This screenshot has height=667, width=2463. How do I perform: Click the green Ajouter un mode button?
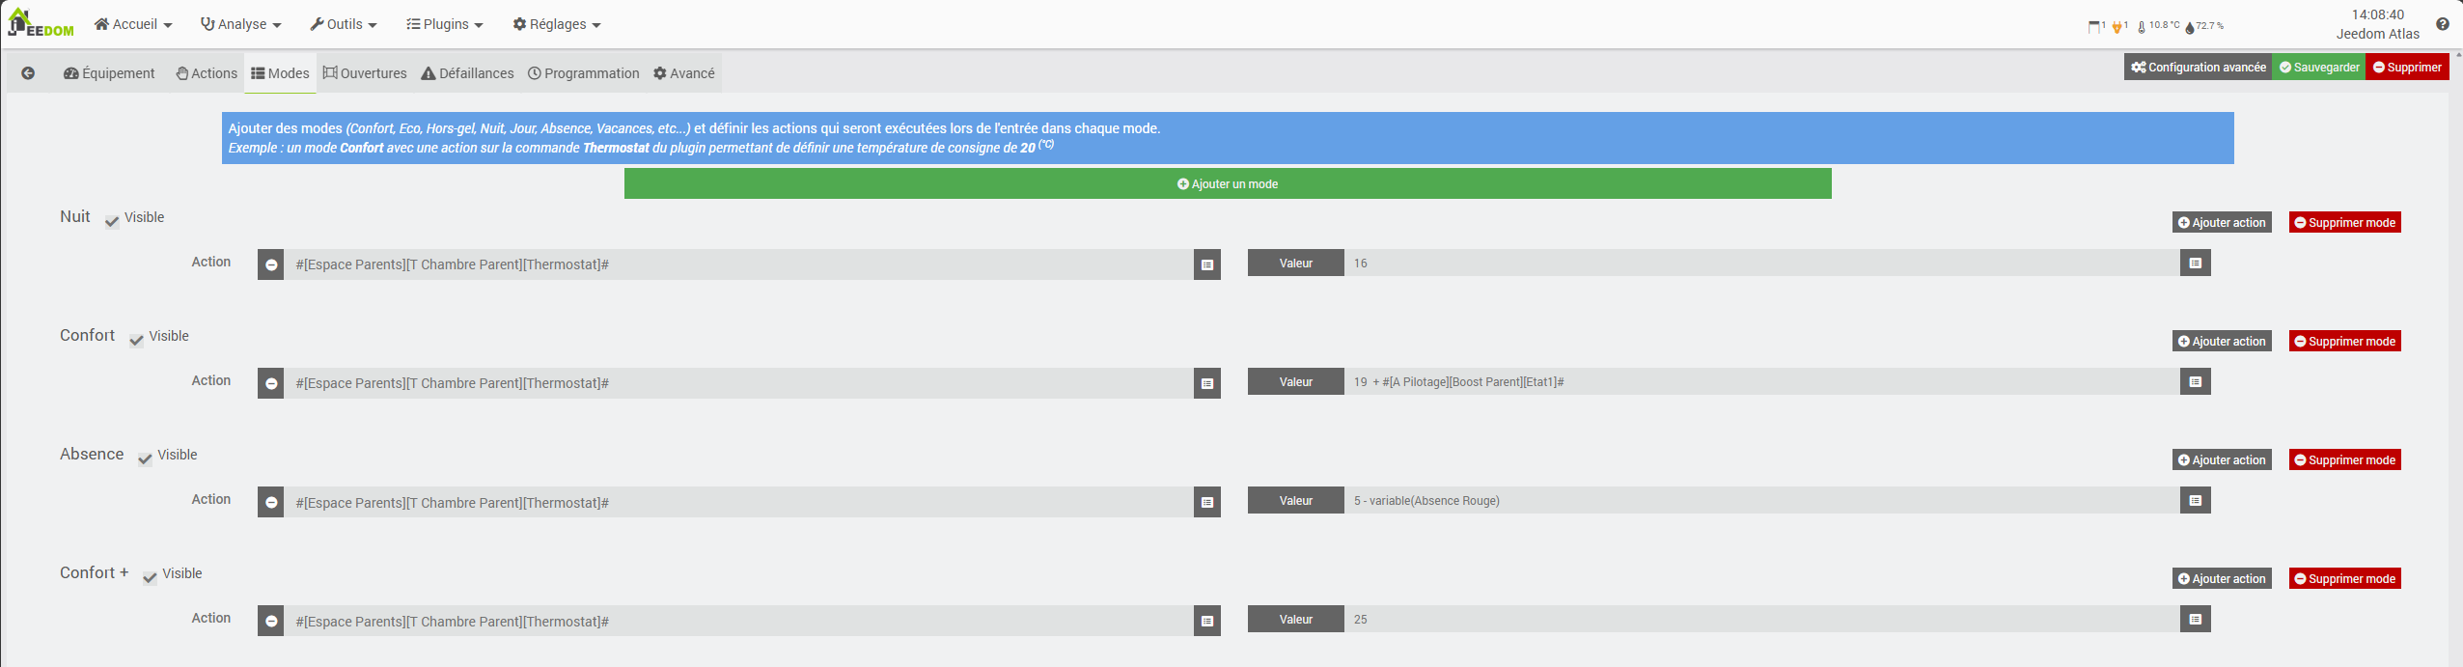click(1227, 183)
